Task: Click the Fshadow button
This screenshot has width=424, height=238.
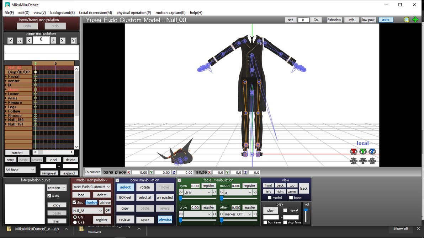Action: [x=334, y=20]
